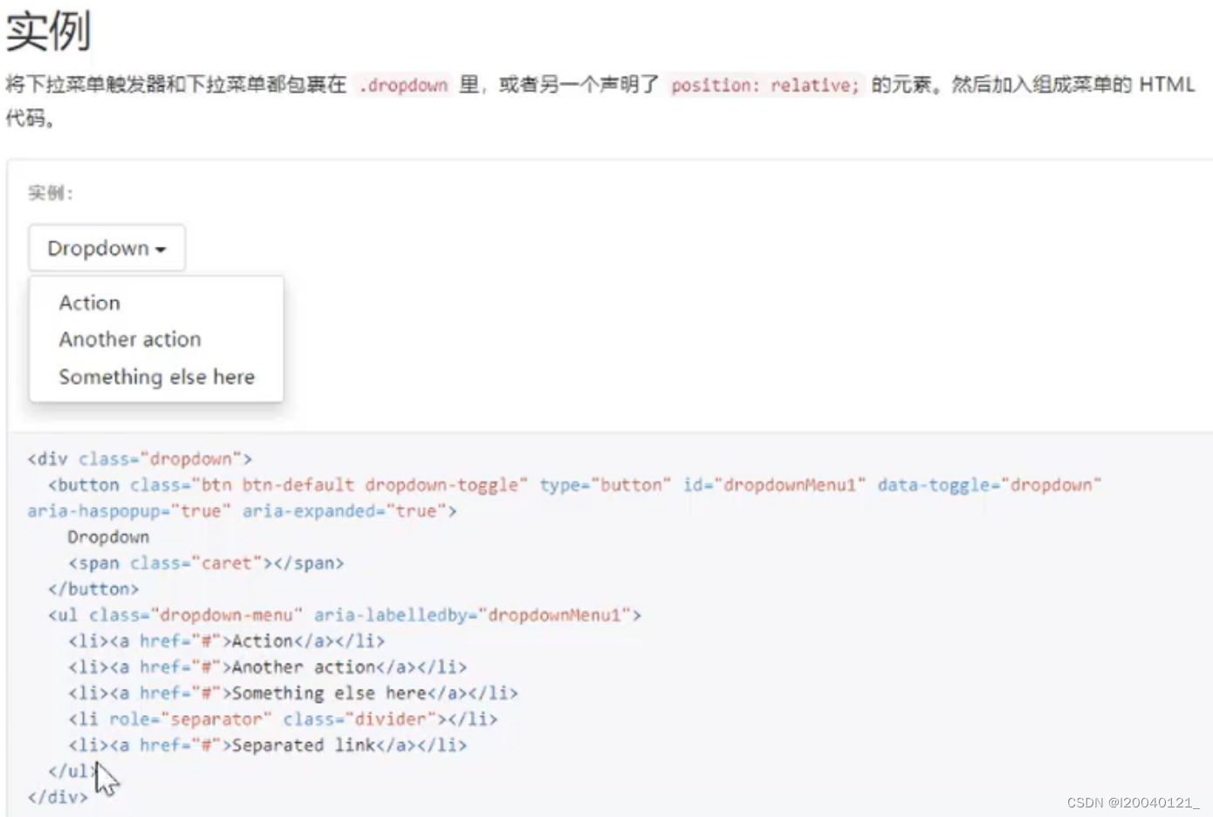Screen dimensions: 1213x817
Task: Click the .dropdown inline code
Action: click(x=402, y=85)
